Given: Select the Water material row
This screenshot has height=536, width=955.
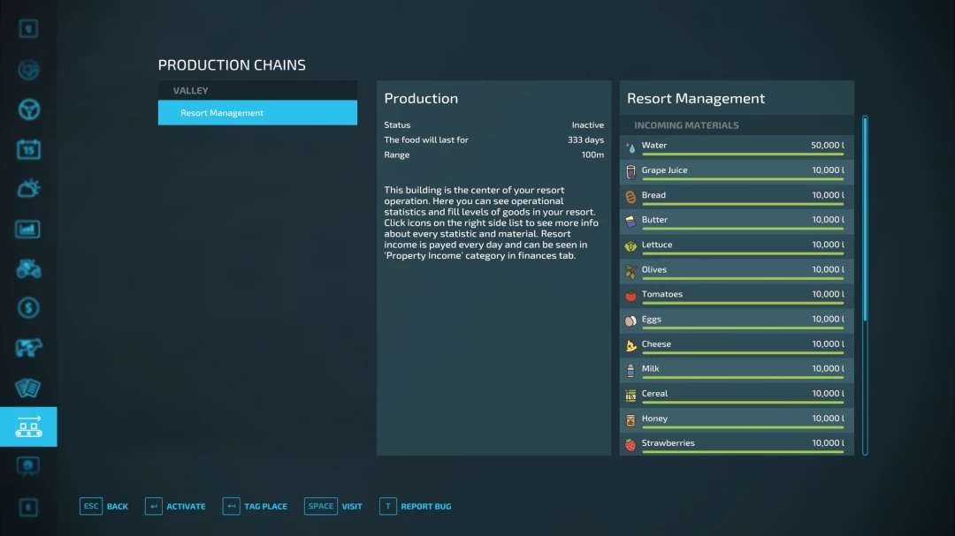Looking at the screenshot, I should pos(737,147).
